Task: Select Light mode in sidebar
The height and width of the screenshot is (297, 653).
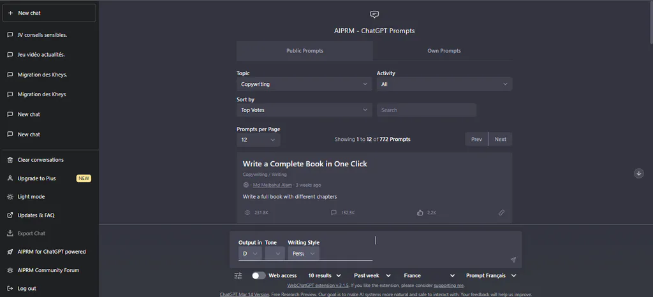Action: pyautogui.click(x=49, y=197)
